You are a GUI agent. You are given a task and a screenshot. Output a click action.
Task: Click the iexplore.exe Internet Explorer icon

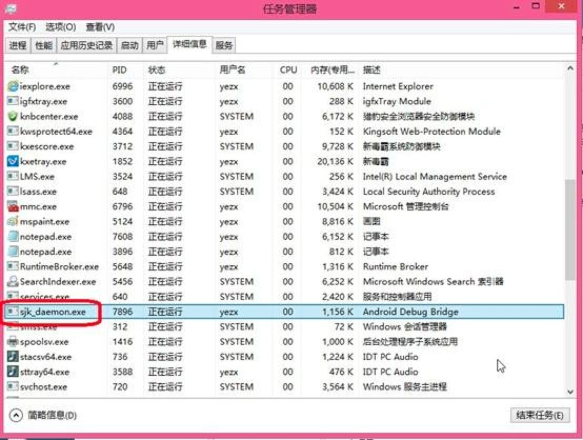pyautogui.click(x=13, y=86)
